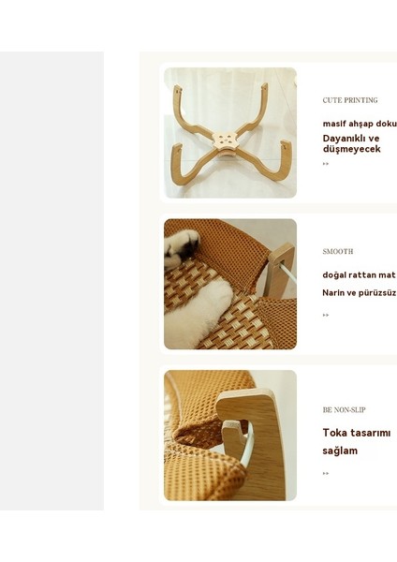
Task: Click the 'BE NON-SLIP' heading
Action: click(x=344, y=410)
